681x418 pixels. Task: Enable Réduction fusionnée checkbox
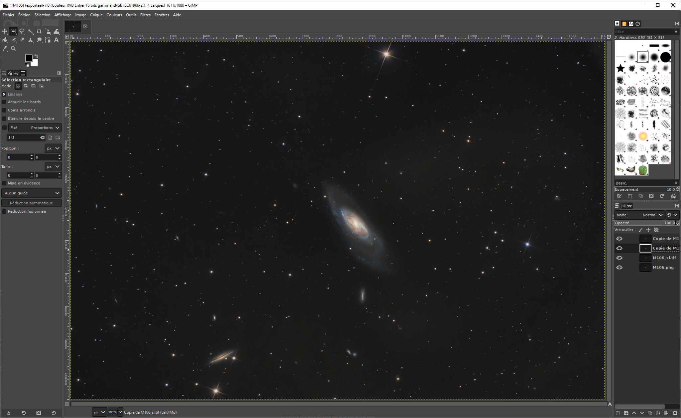4,211
